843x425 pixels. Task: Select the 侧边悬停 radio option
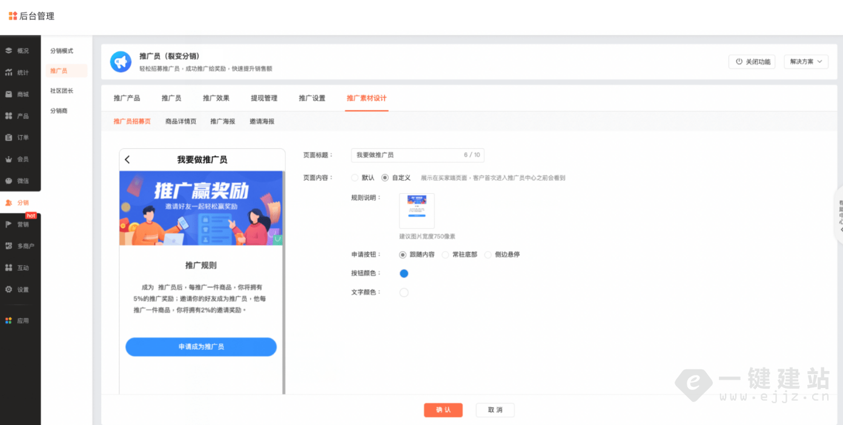[x=488, y=255]
